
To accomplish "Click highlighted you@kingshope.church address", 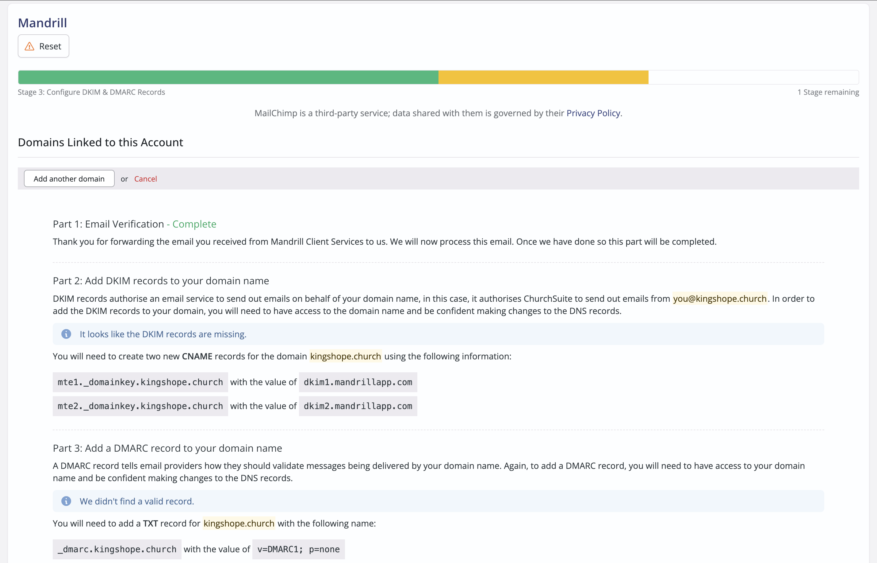I will [720, 299].
